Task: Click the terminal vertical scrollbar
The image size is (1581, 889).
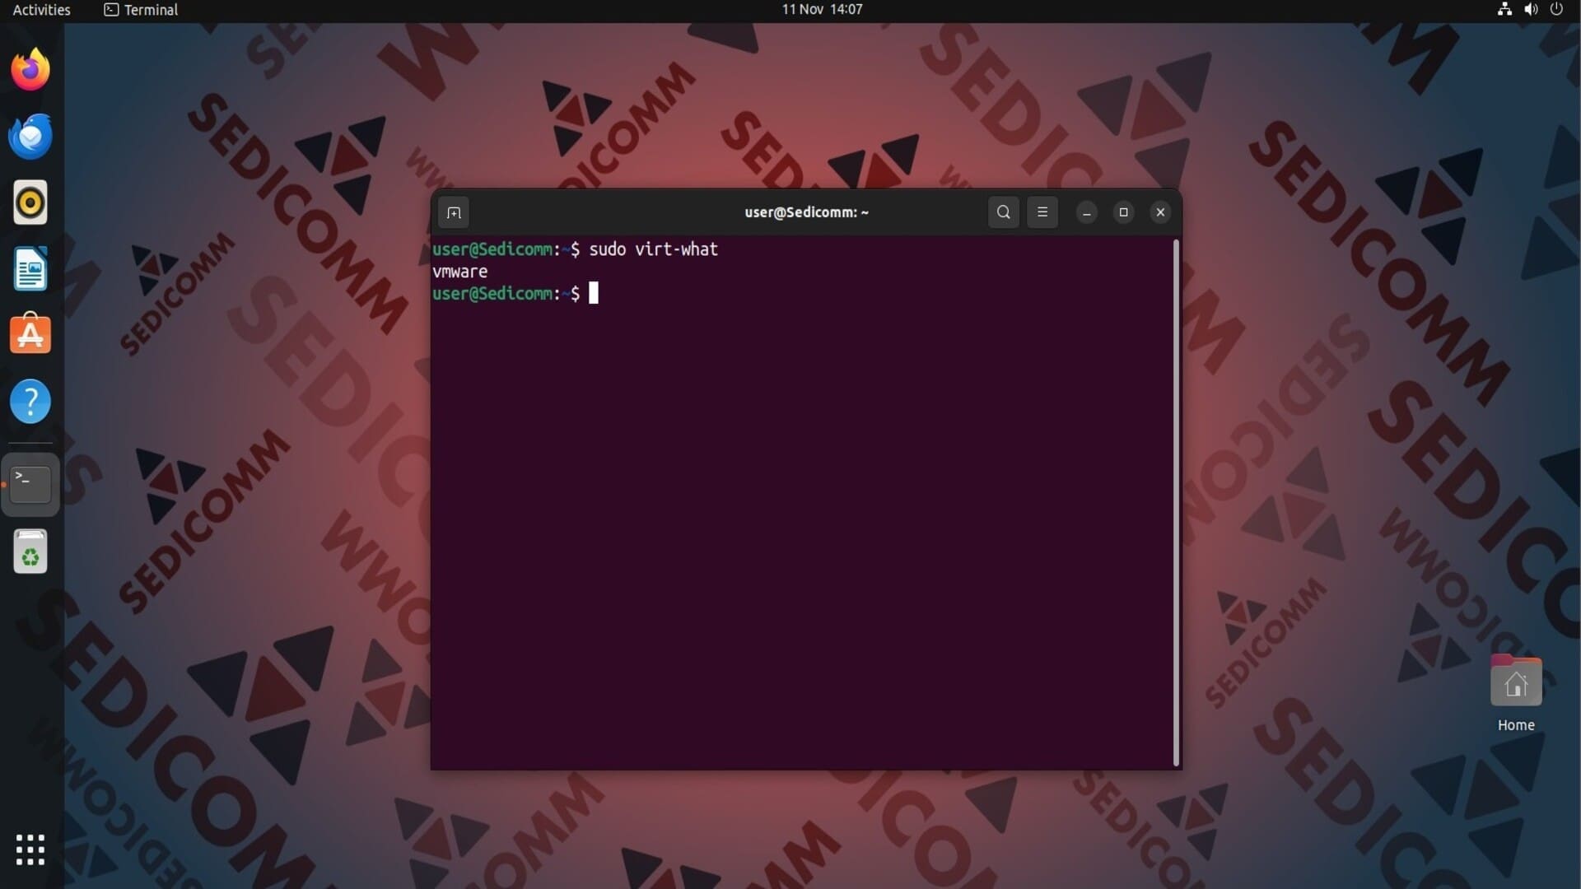Action: (1176, 502)
